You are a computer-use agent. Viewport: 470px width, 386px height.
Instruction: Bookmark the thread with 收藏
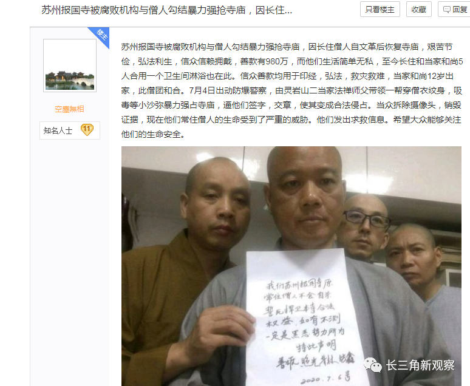pos(419,9)
